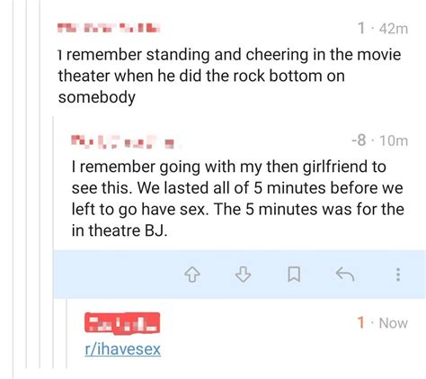This screenshot has height=379, width=426.
Task: Collapse the rock bottom comment text
Action: 229,76
